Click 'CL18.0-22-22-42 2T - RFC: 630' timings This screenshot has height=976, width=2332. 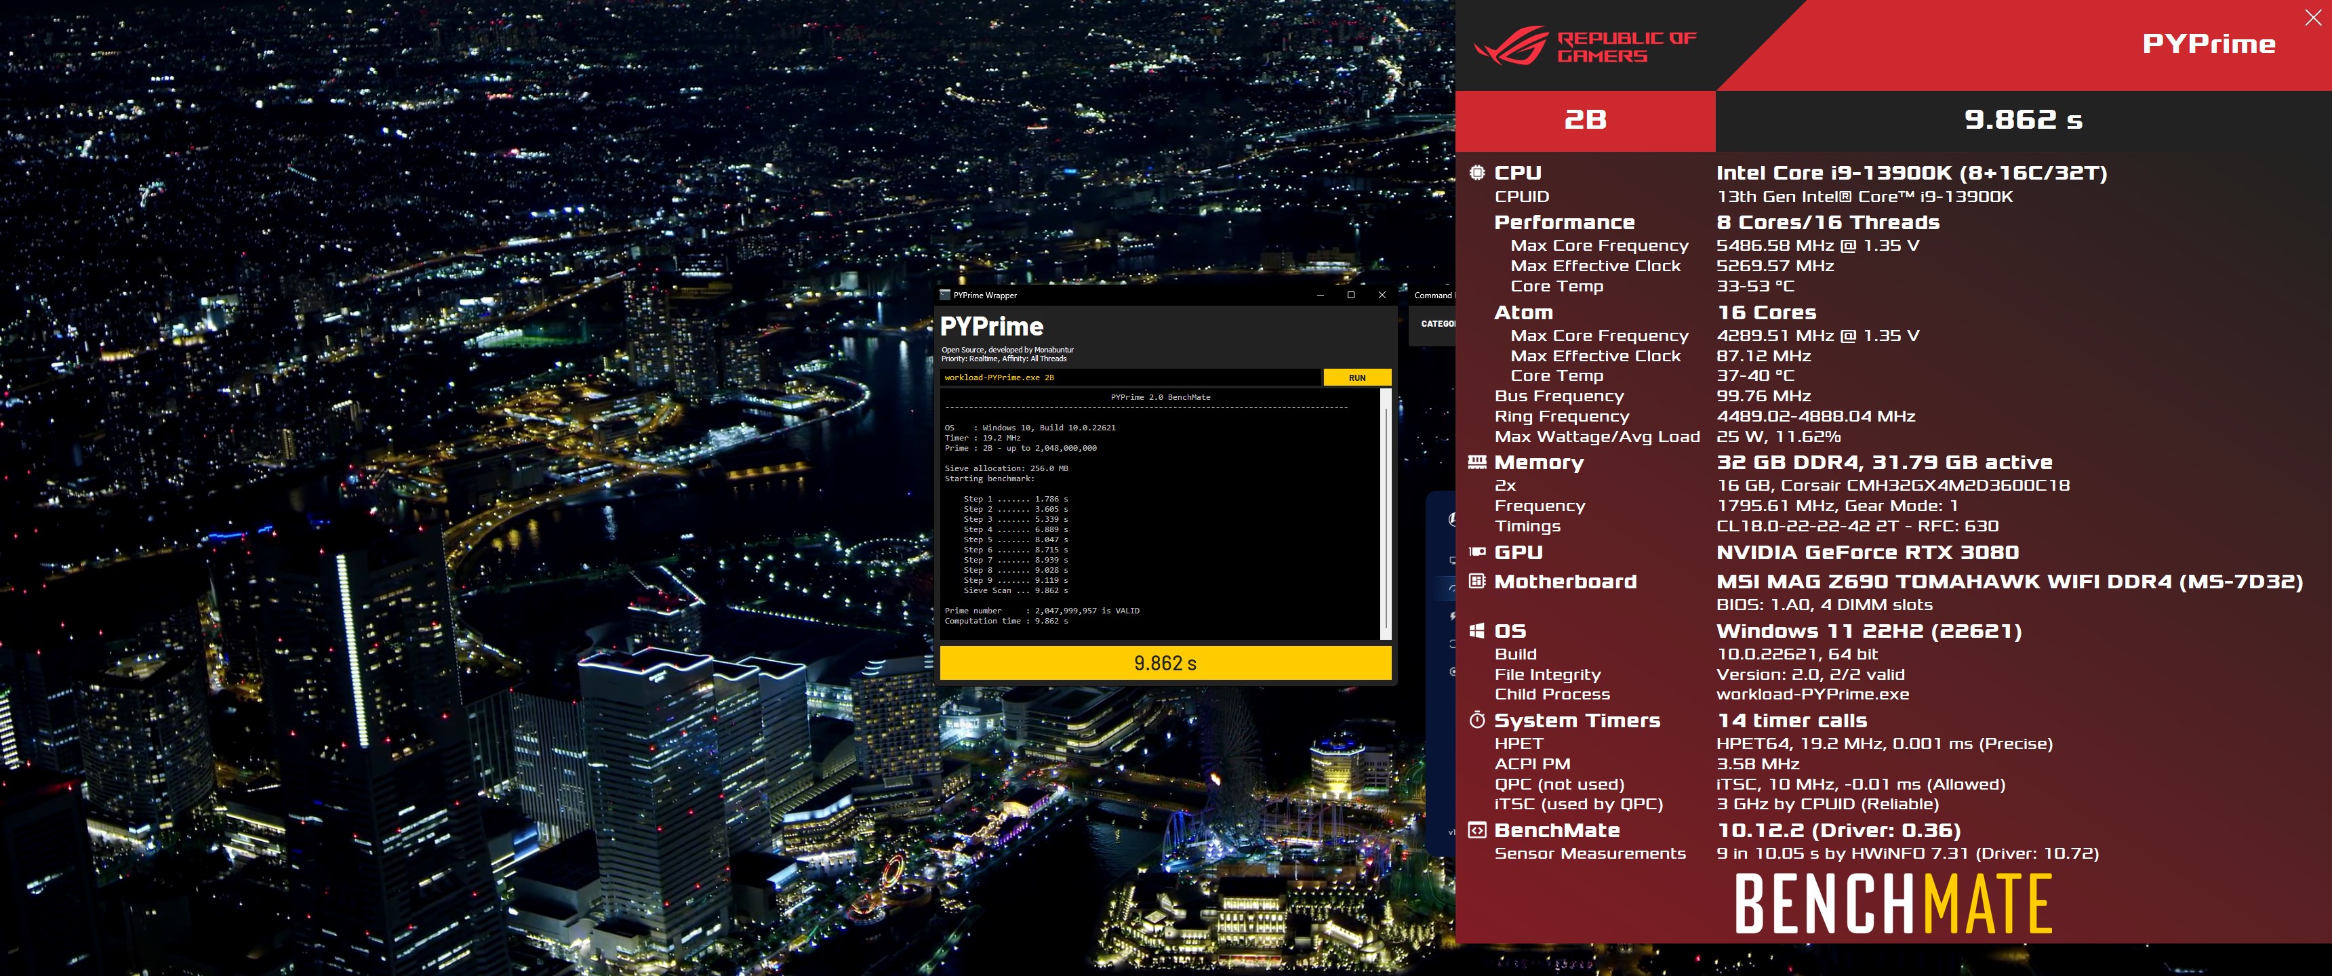1857,526
